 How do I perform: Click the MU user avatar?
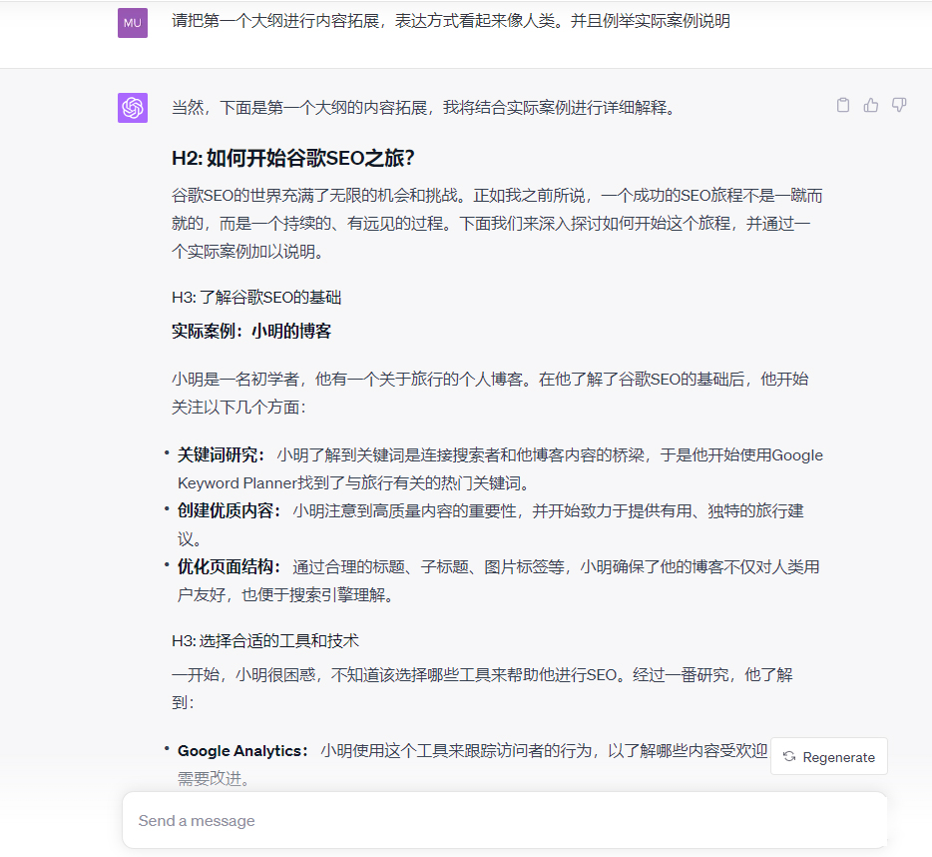133,22
